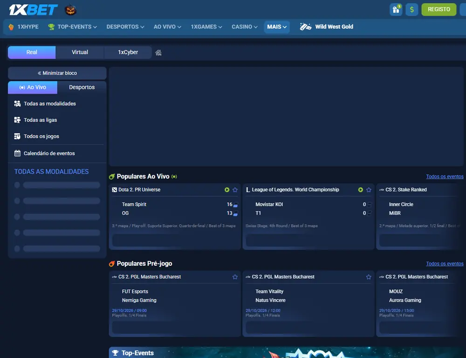The image size is (466, 358).
Task: Open Todos os eventos link for Populares Pré-jogo
Action: 445,264
